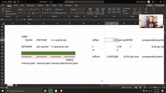
Task: Click the Accounting Number Format dollar icon
Action: (x=72, y=13)
